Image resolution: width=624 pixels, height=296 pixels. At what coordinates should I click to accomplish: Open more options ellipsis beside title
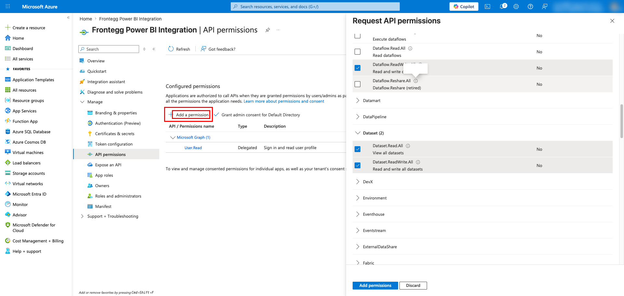tap(278, 30)
